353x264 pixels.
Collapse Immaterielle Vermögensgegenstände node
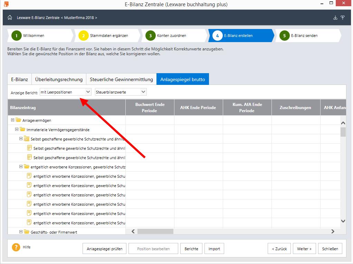17,129
